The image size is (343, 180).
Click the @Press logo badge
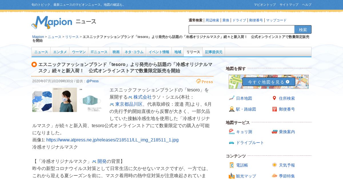point(204,81)
